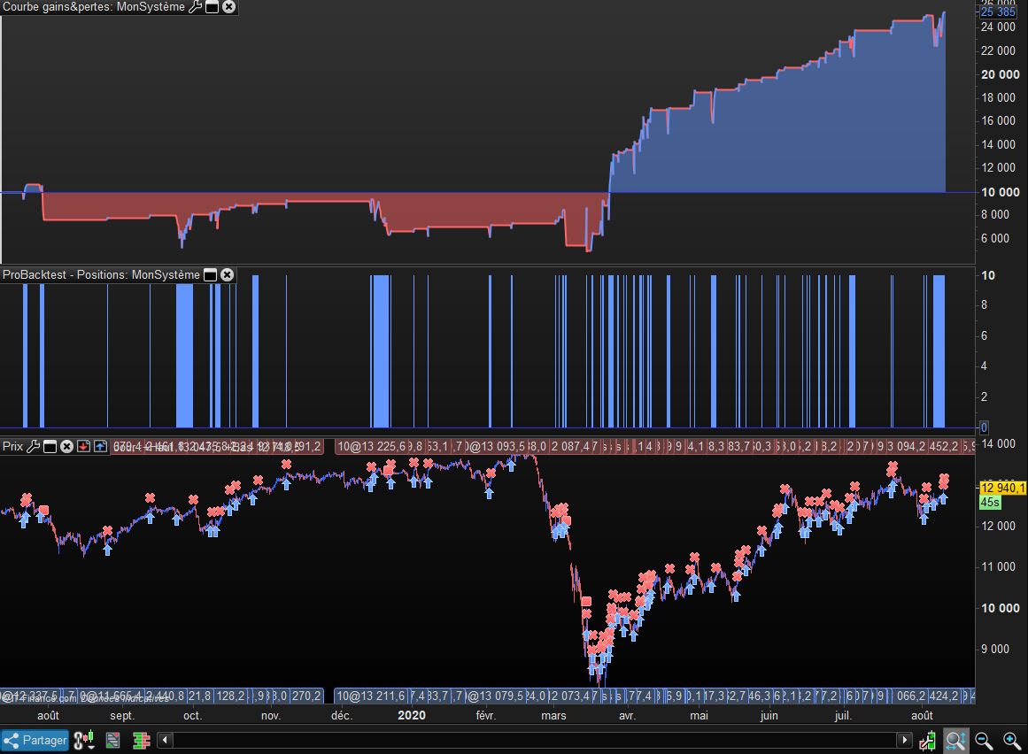Viewport: 1028px width, 754px height.
Task: Click the 10@13 211,6 trade label
Action: point(372,696)
